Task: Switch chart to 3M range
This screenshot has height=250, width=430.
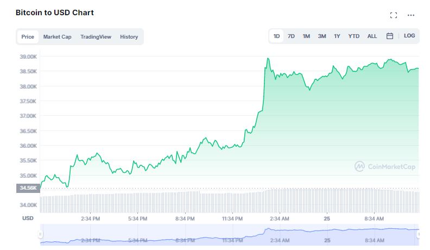Action: coord(322,36)
